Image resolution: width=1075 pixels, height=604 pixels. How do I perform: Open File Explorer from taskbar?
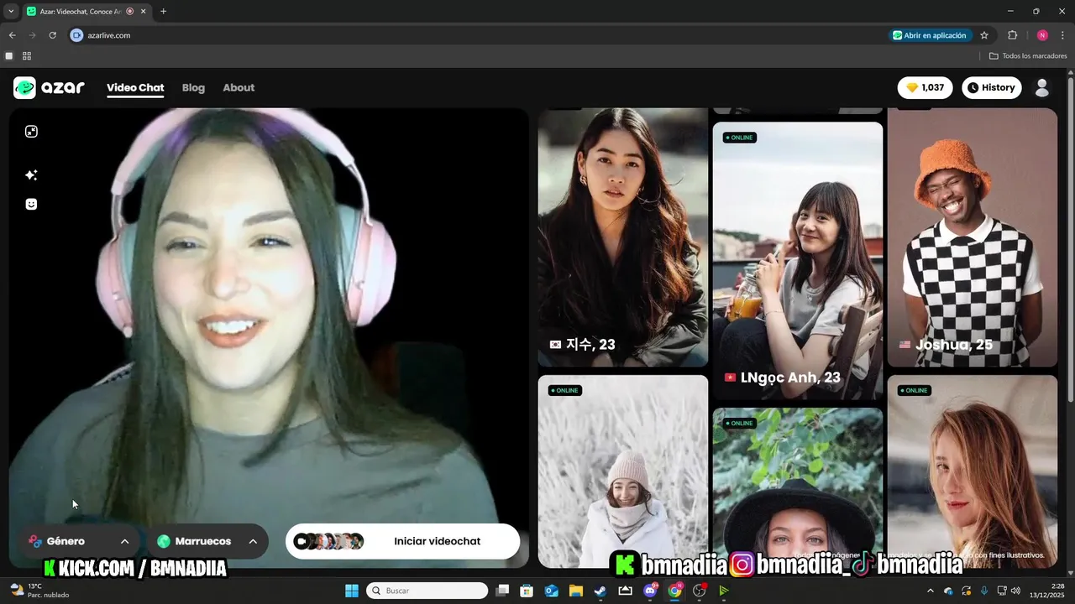click(x=576, y=591)
